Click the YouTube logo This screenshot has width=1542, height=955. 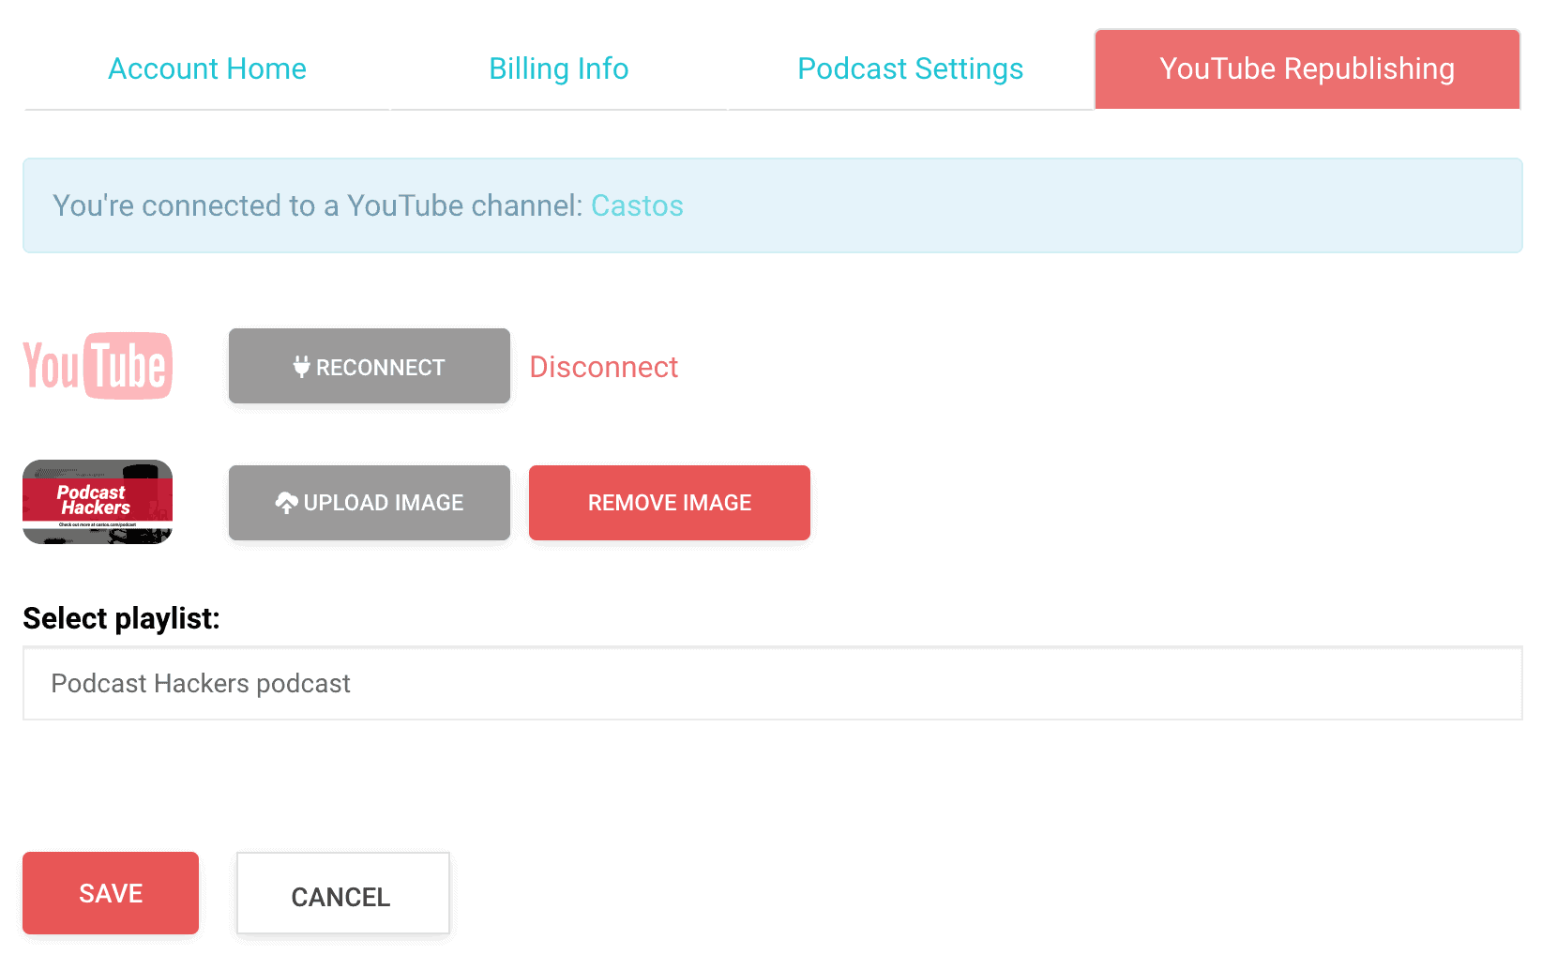coord(98,366)
